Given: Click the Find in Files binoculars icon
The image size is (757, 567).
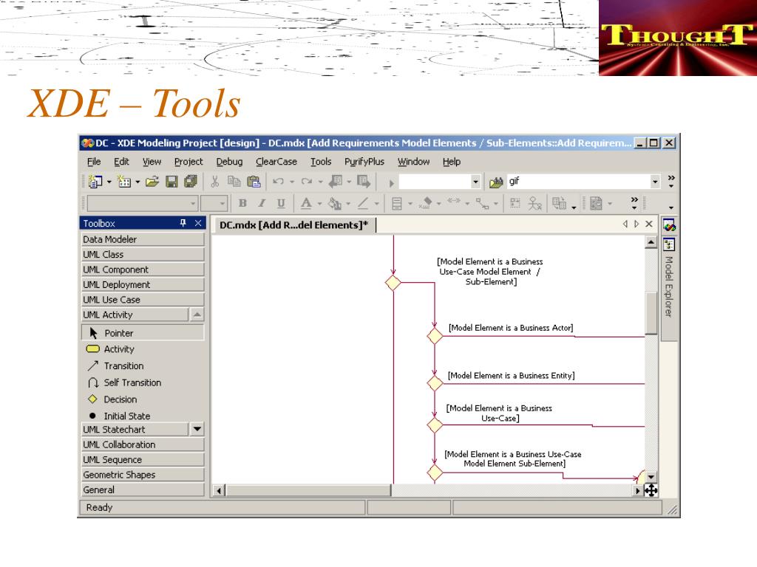Looking at the screenshot, I should 496,182.
